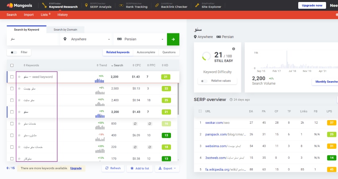Open SiteProfiler Site Explorer tool

pos(208,6)
